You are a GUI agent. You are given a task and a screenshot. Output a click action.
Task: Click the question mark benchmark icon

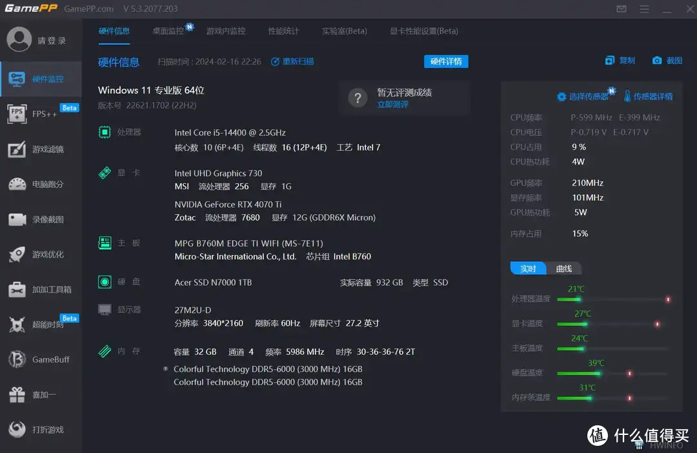coord(358,98)
